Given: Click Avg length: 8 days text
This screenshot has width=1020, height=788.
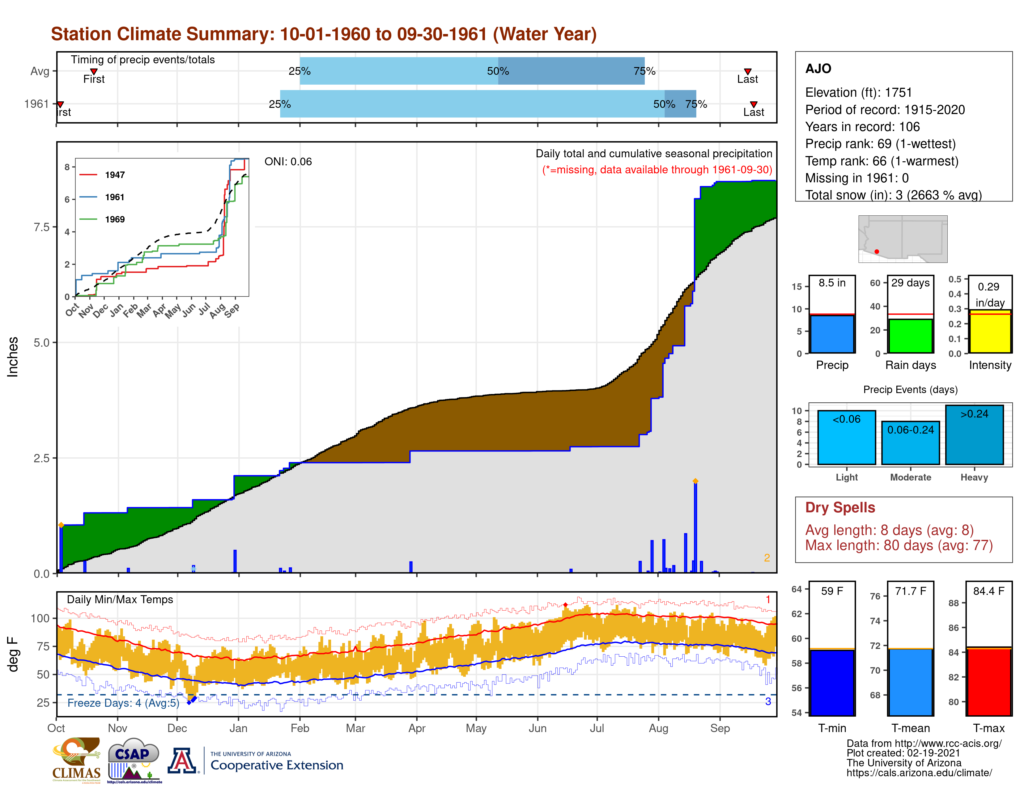Looking at the screenshot, I should 890,530.
